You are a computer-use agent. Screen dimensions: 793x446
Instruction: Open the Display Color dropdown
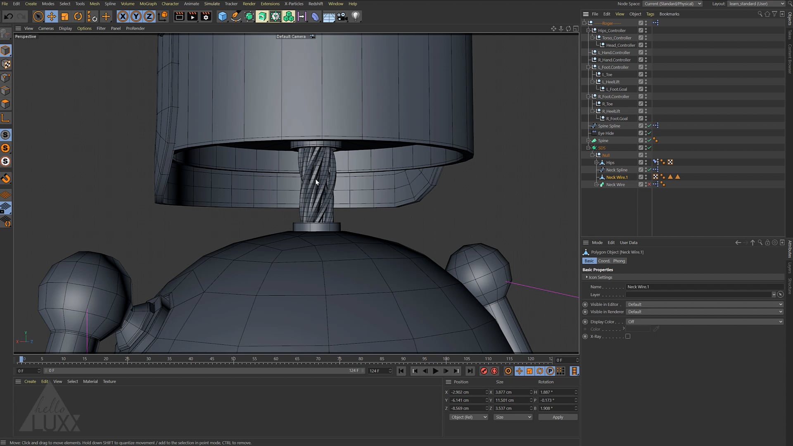(x=704, y=322)
